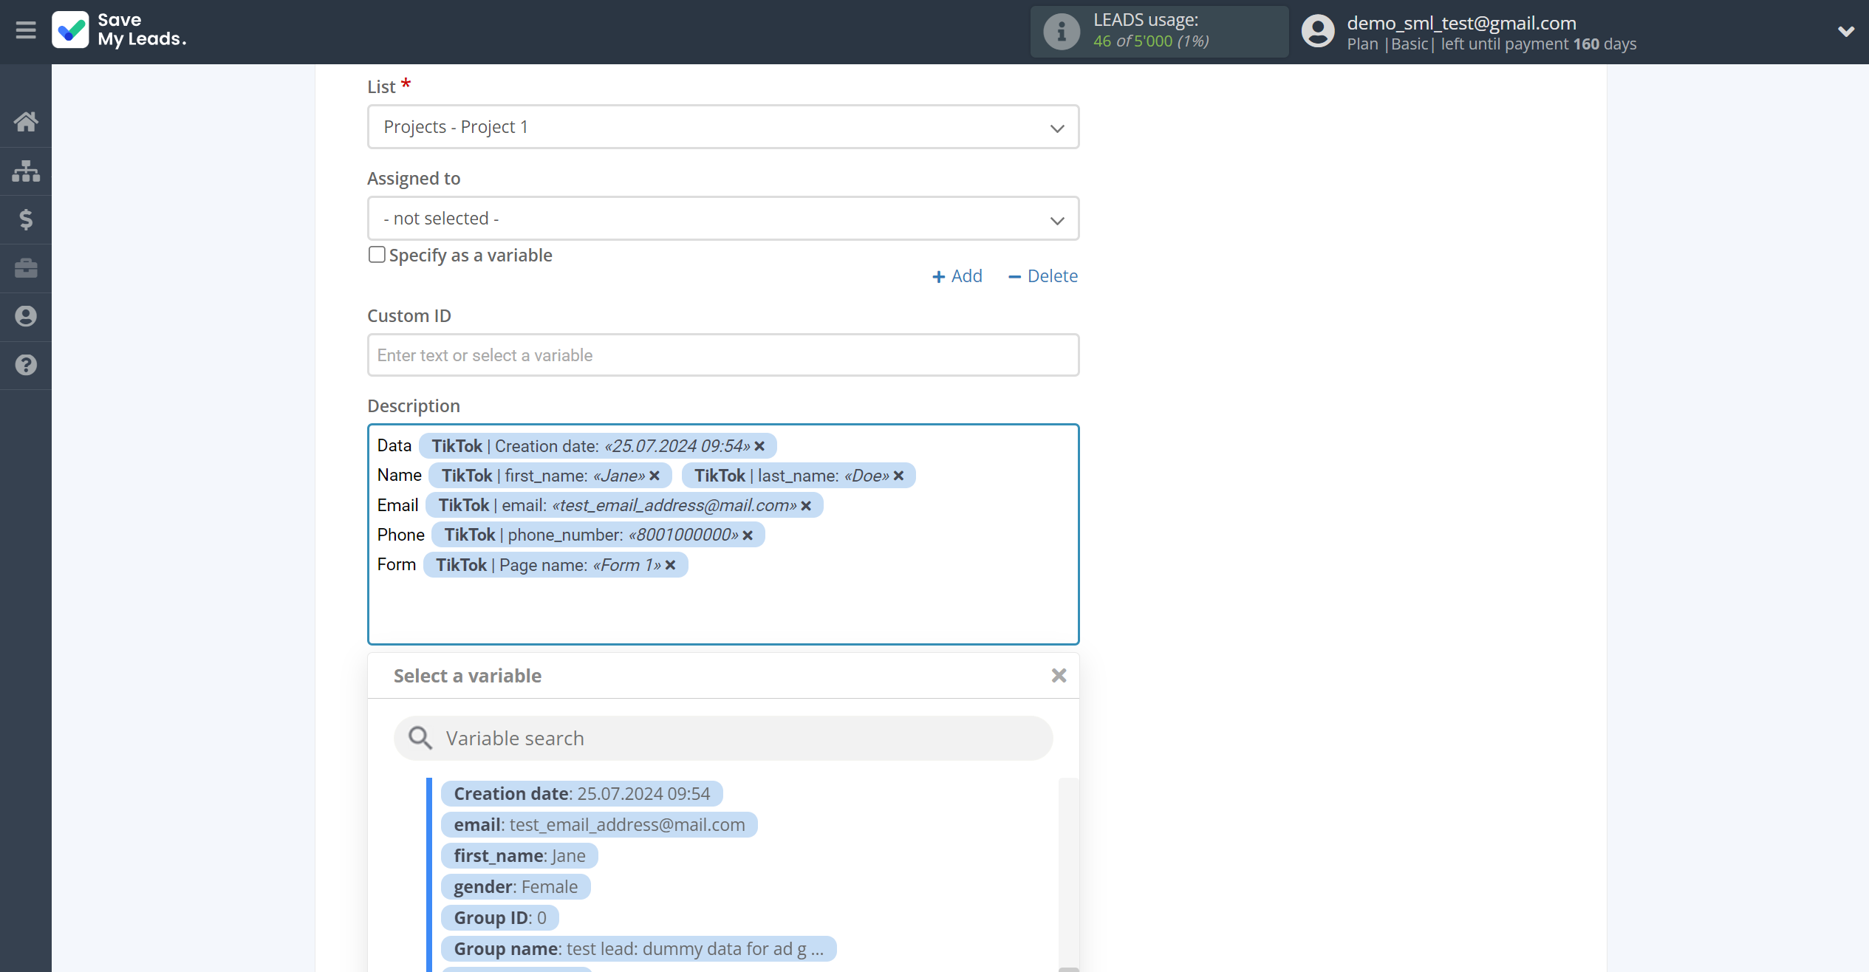The image size is (1869, 972).
Task: Select the gender: Female variable
Action: point(516,887)
